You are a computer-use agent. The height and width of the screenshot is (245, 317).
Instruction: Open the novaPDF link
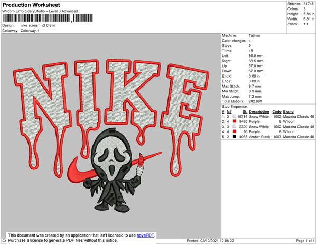click(145, 235)
